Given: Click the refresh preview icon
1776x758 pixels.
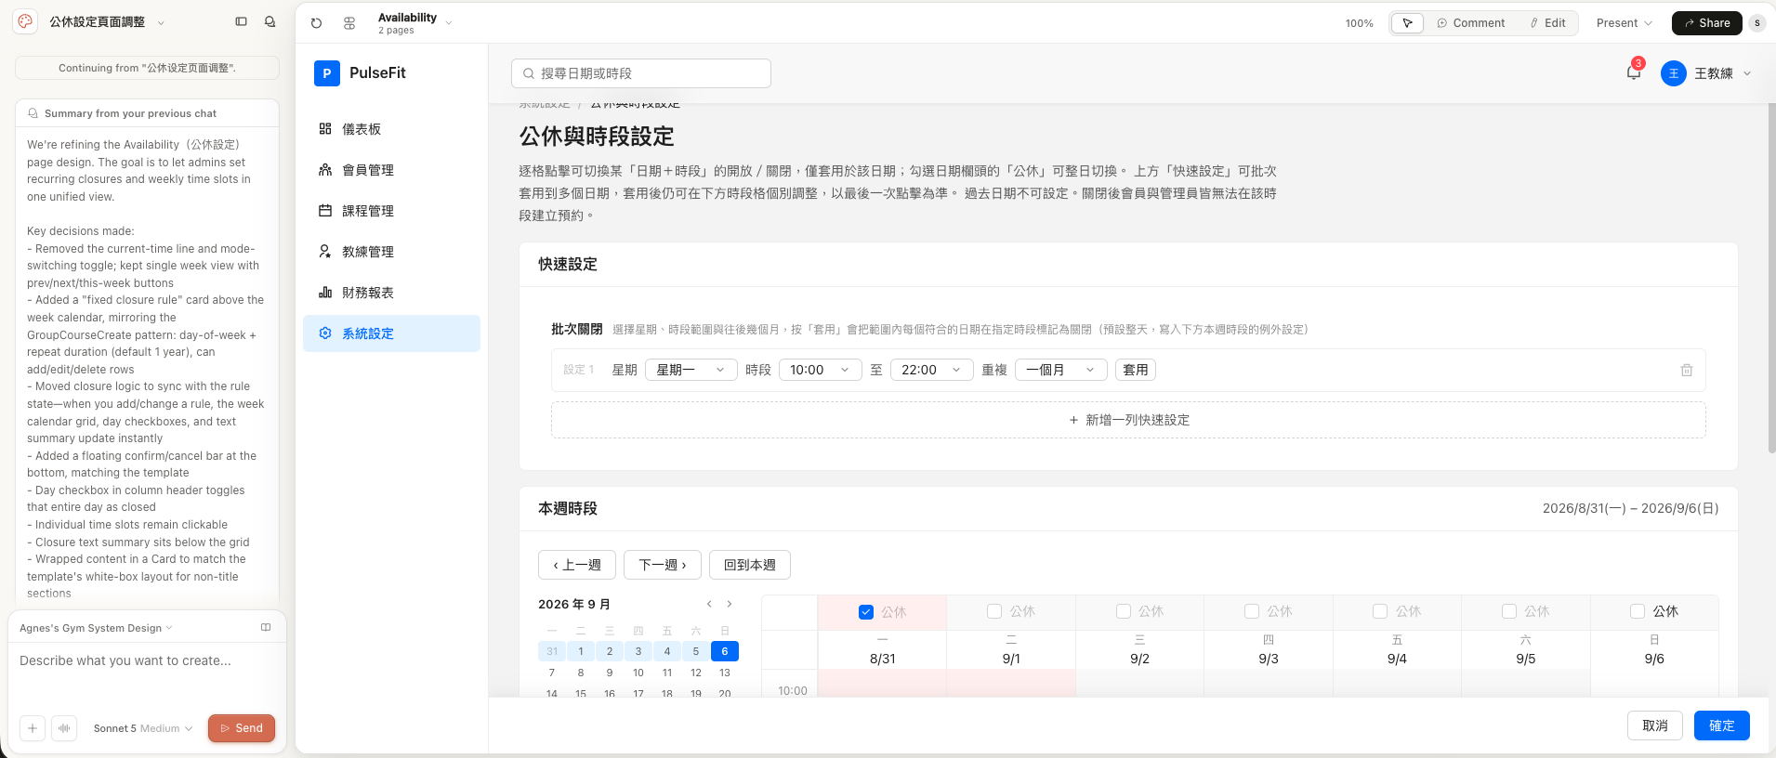Looking at the screenshot, I should tap(316, 23).
